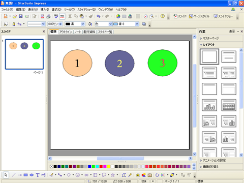The width and height of the screenshot is (244, 183).
Task: Click the Insert Chart pie icon
Action: click(118, 16)
